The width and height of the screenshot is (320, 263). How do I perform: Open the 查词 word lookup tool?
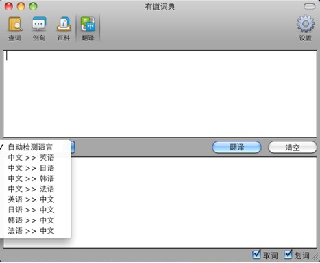(x=15, y=29)
